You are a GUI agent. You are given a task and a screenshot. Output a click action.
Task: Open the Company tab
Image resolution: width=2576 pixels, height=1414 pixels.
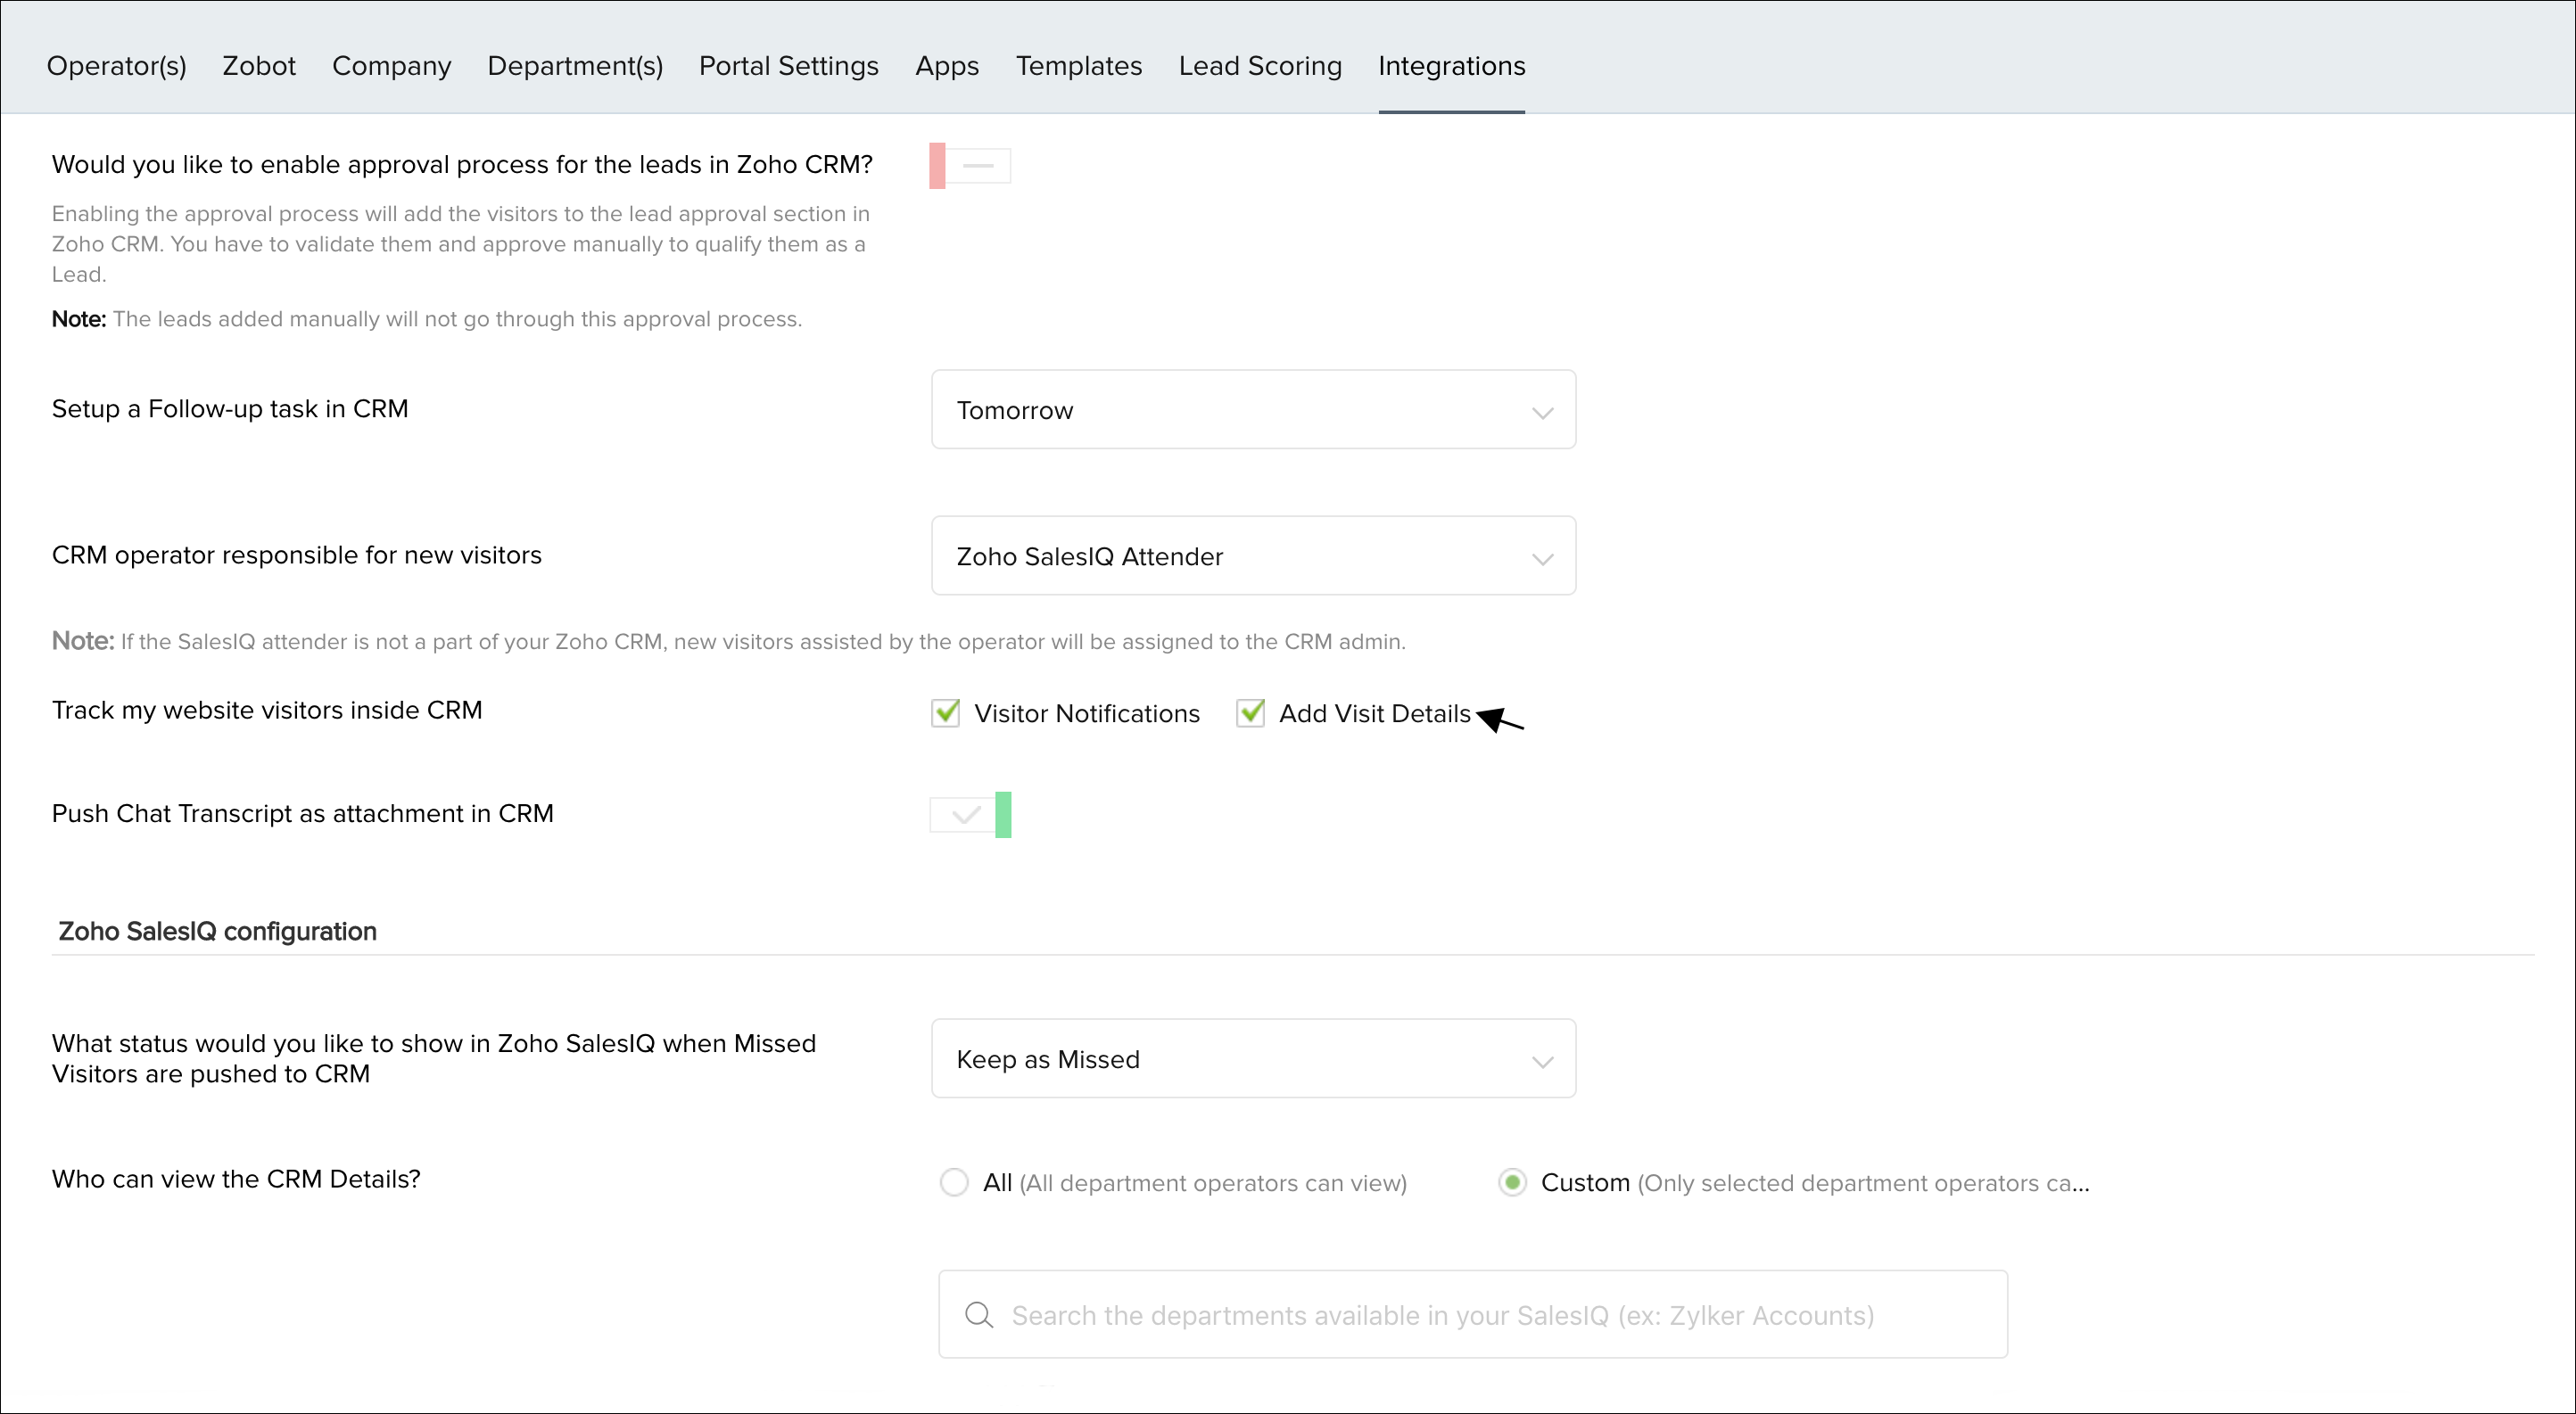click(x=391, y=66)
